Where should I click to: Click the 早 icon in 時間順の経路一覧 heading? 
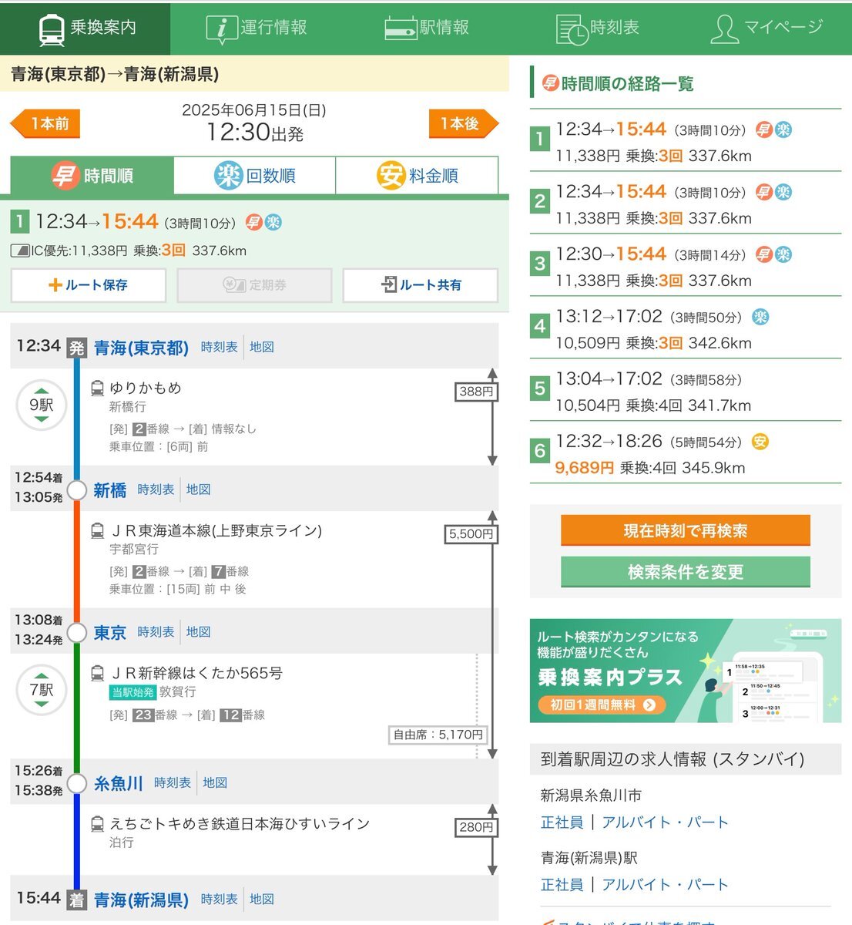(550, 82)
